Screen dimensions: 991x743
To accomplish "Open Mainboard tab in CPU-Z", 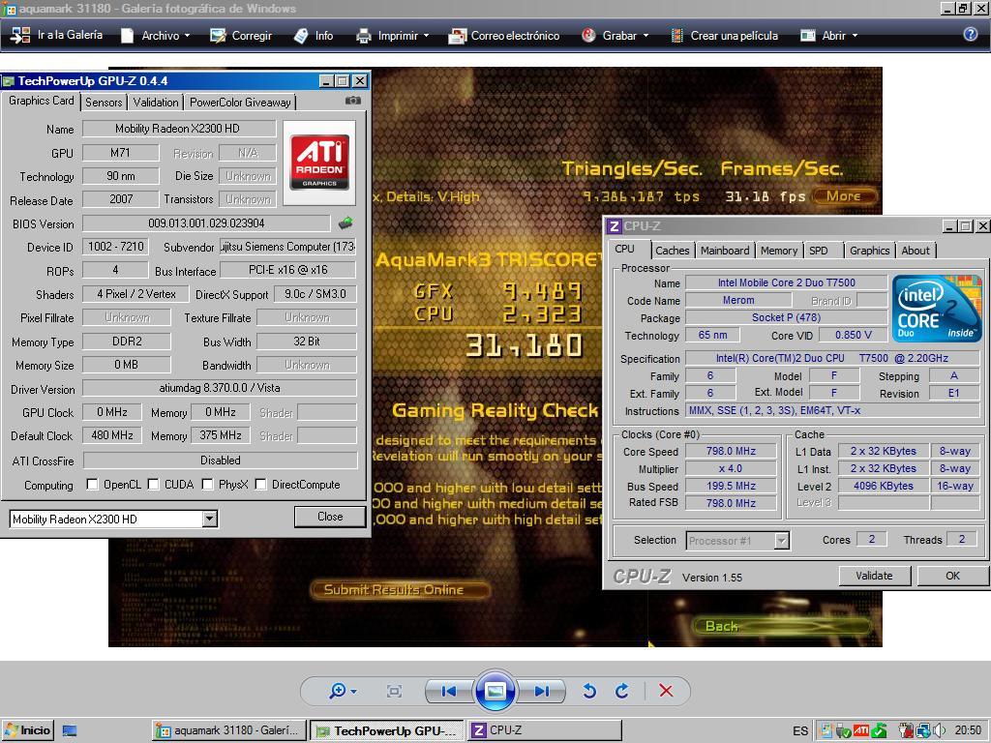I will click(725, 251).
